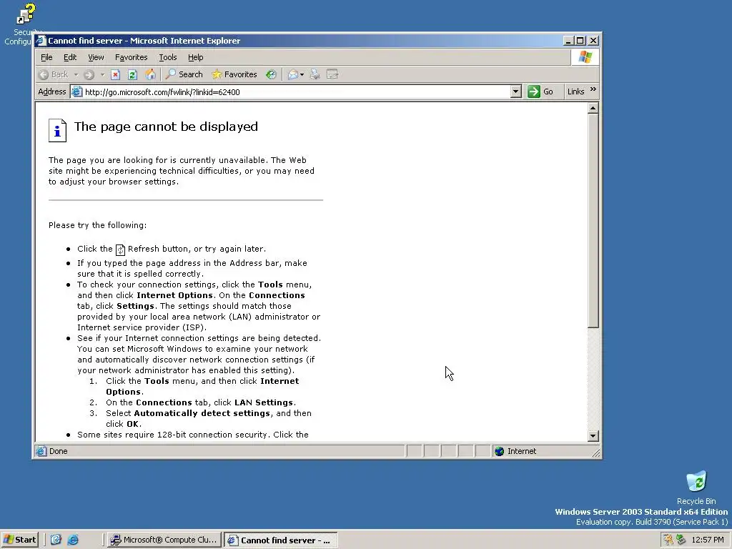The height and width of the screenshot is (549, 732).
Task: Open the Help menu
Action: coord(196,57)
